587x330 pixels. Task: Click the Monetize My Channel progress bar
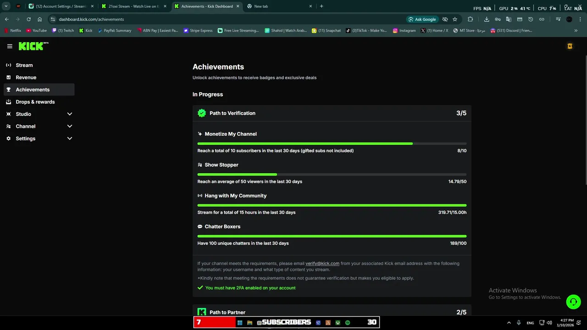(x=332, y=143)
